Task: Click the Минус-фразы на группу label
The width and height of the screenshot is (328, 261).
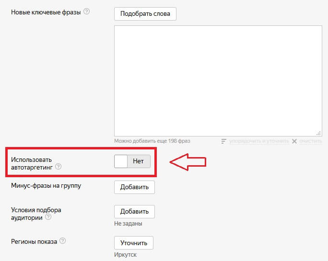Action: (46, 186)
